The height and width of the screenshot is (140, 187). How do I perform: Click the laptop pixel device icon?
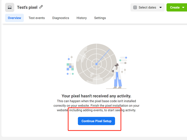point(9,7)
